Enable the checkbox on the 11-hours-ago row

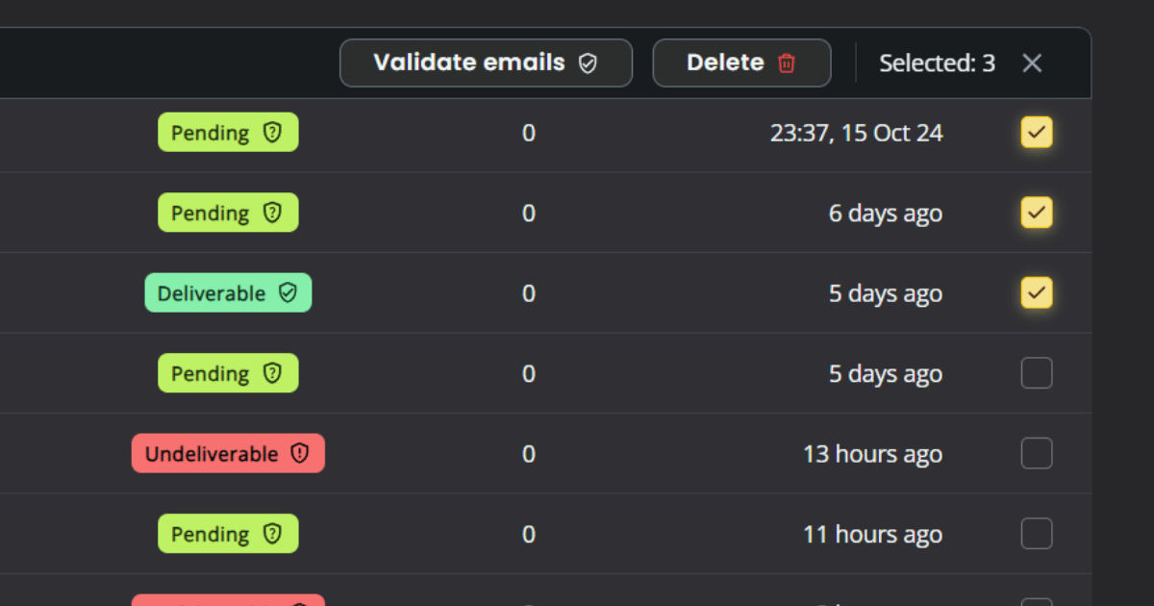1036,534
